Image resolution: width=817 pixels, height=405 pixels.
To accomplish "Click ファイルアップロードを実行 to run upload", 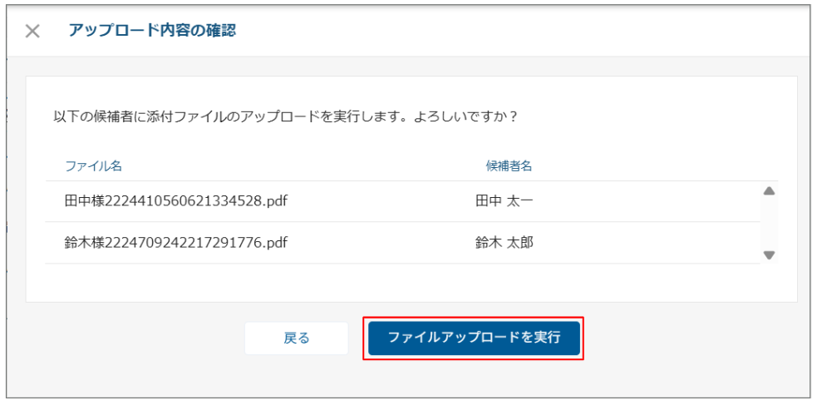I will 474,338.
